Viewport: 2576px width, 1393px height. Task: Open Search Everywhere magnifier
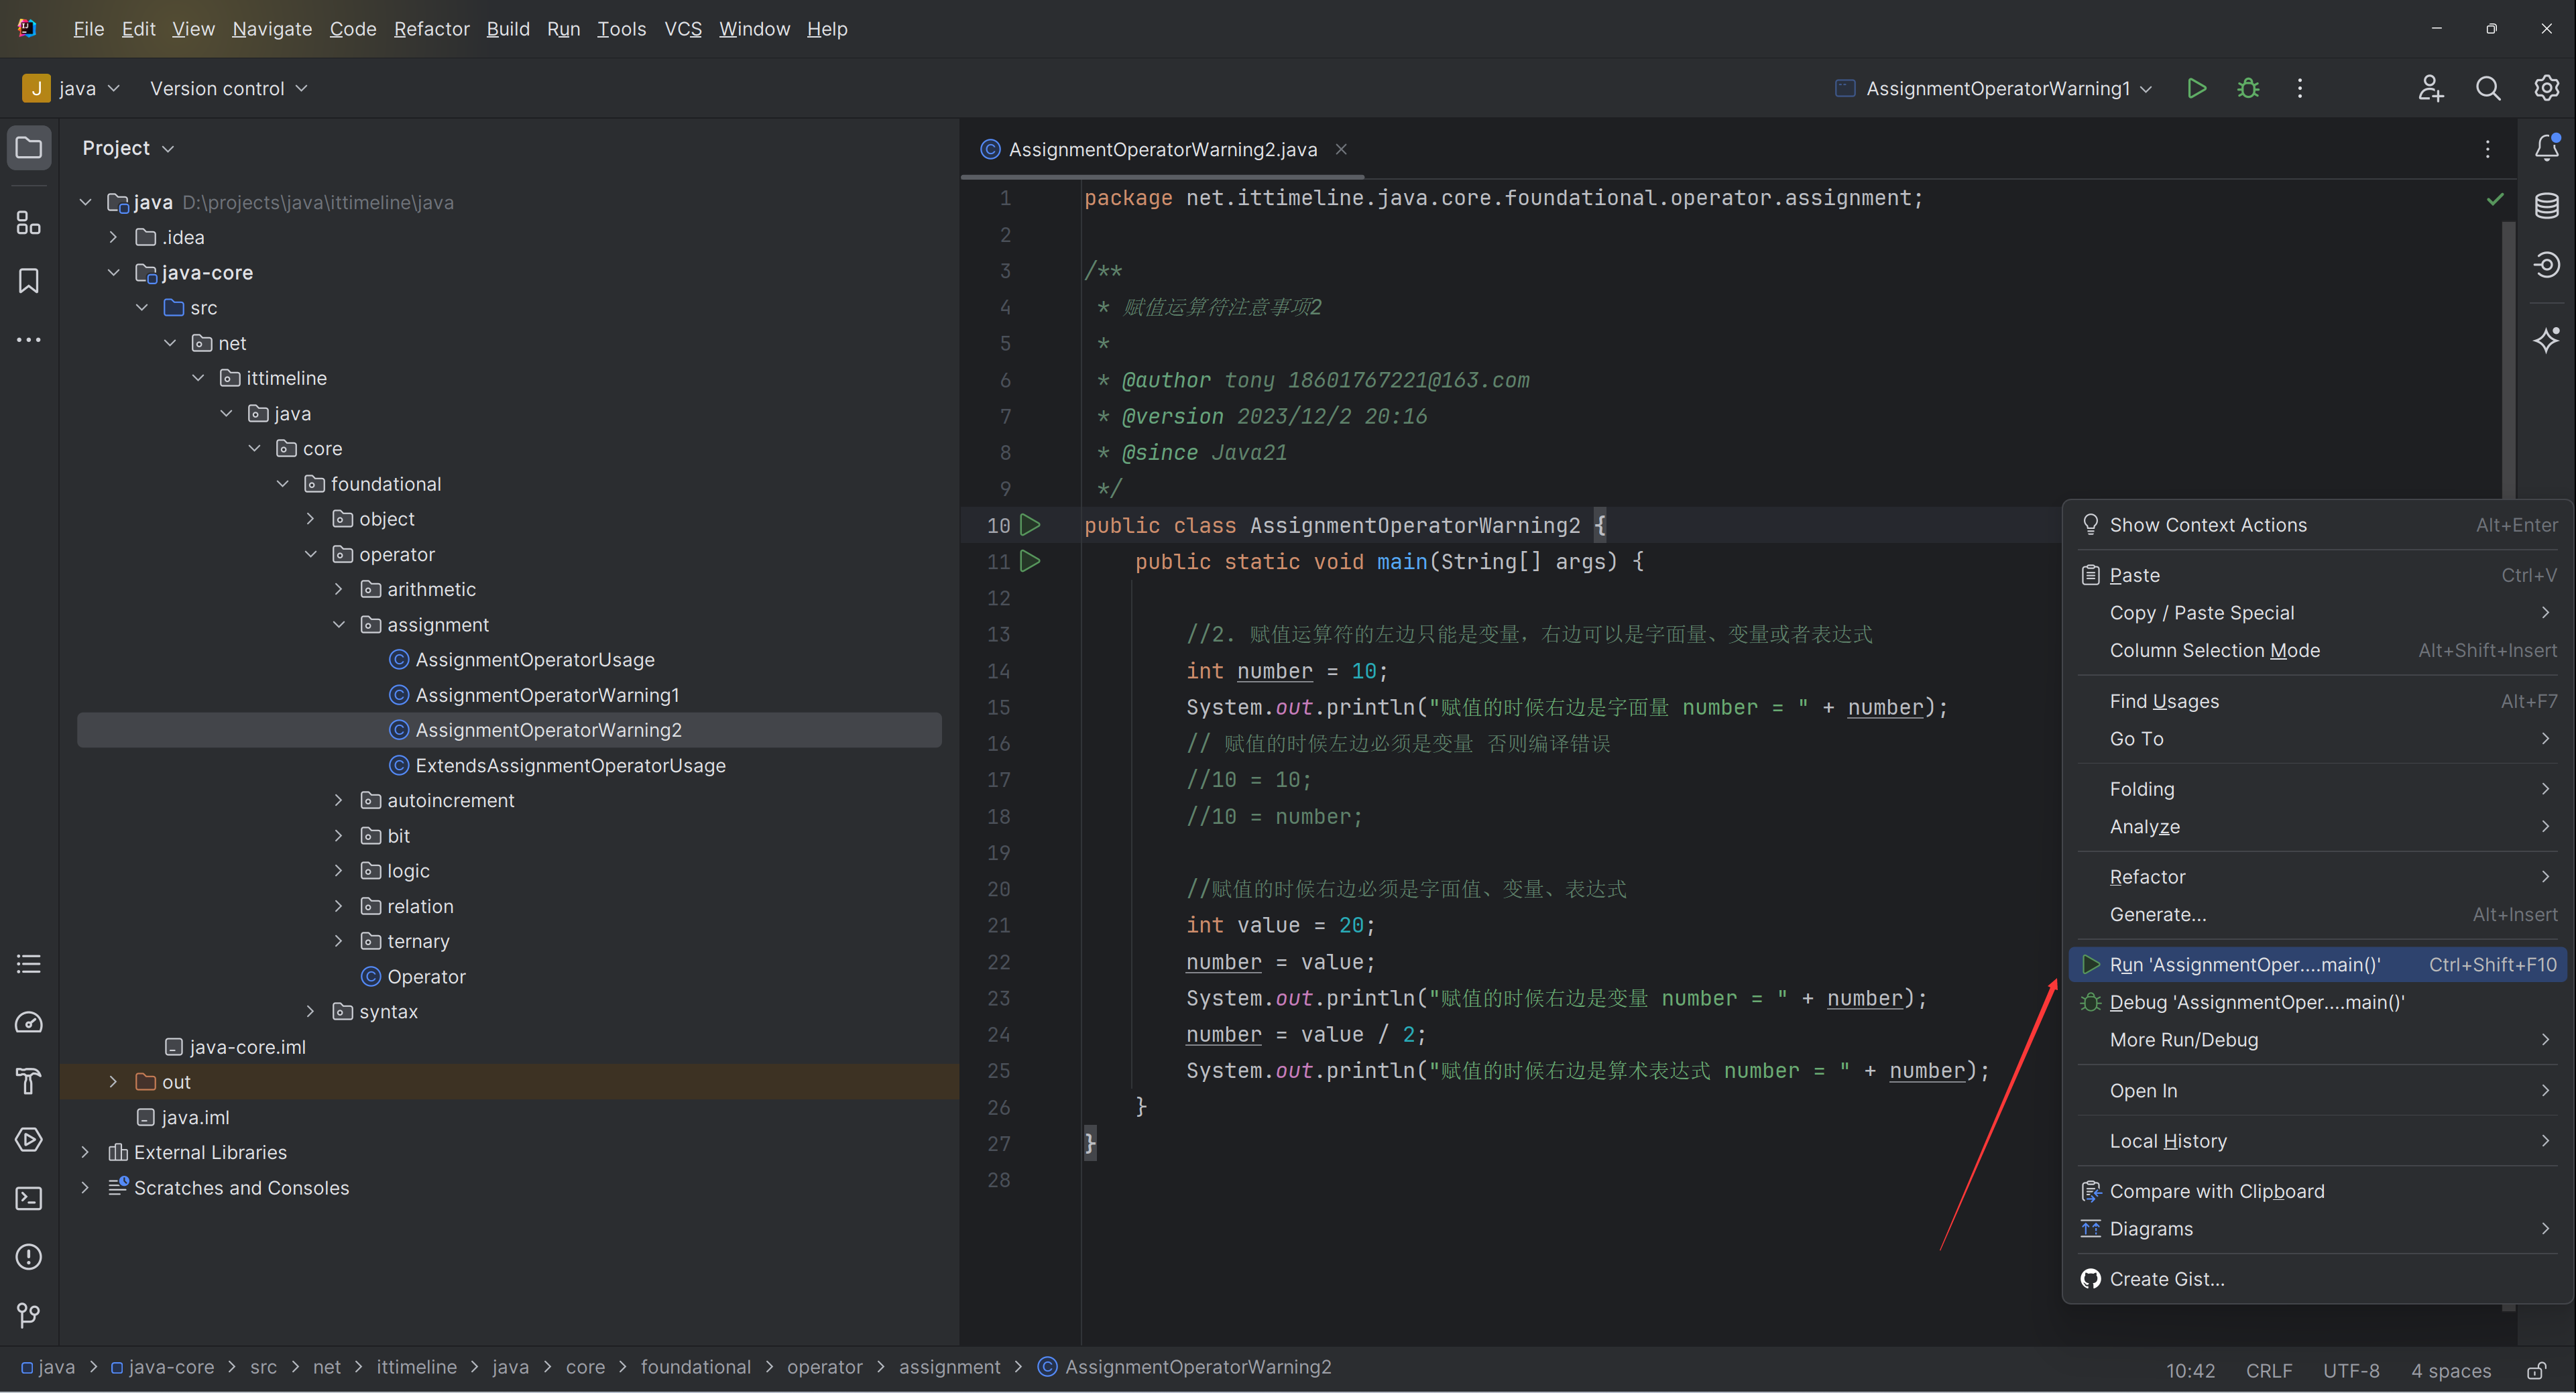coord(2488,88)
